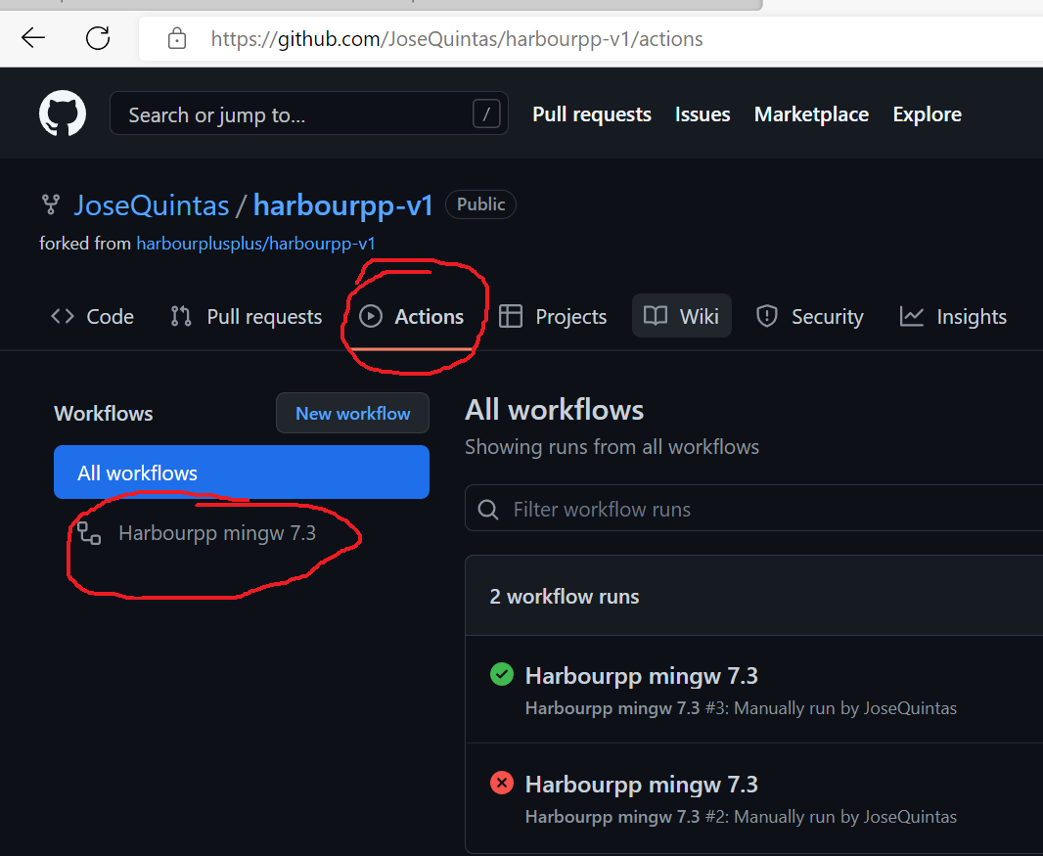Select Harbourpp mingw 7.3 workflow in sidebar
The image size is (1043, 856).
216,533
